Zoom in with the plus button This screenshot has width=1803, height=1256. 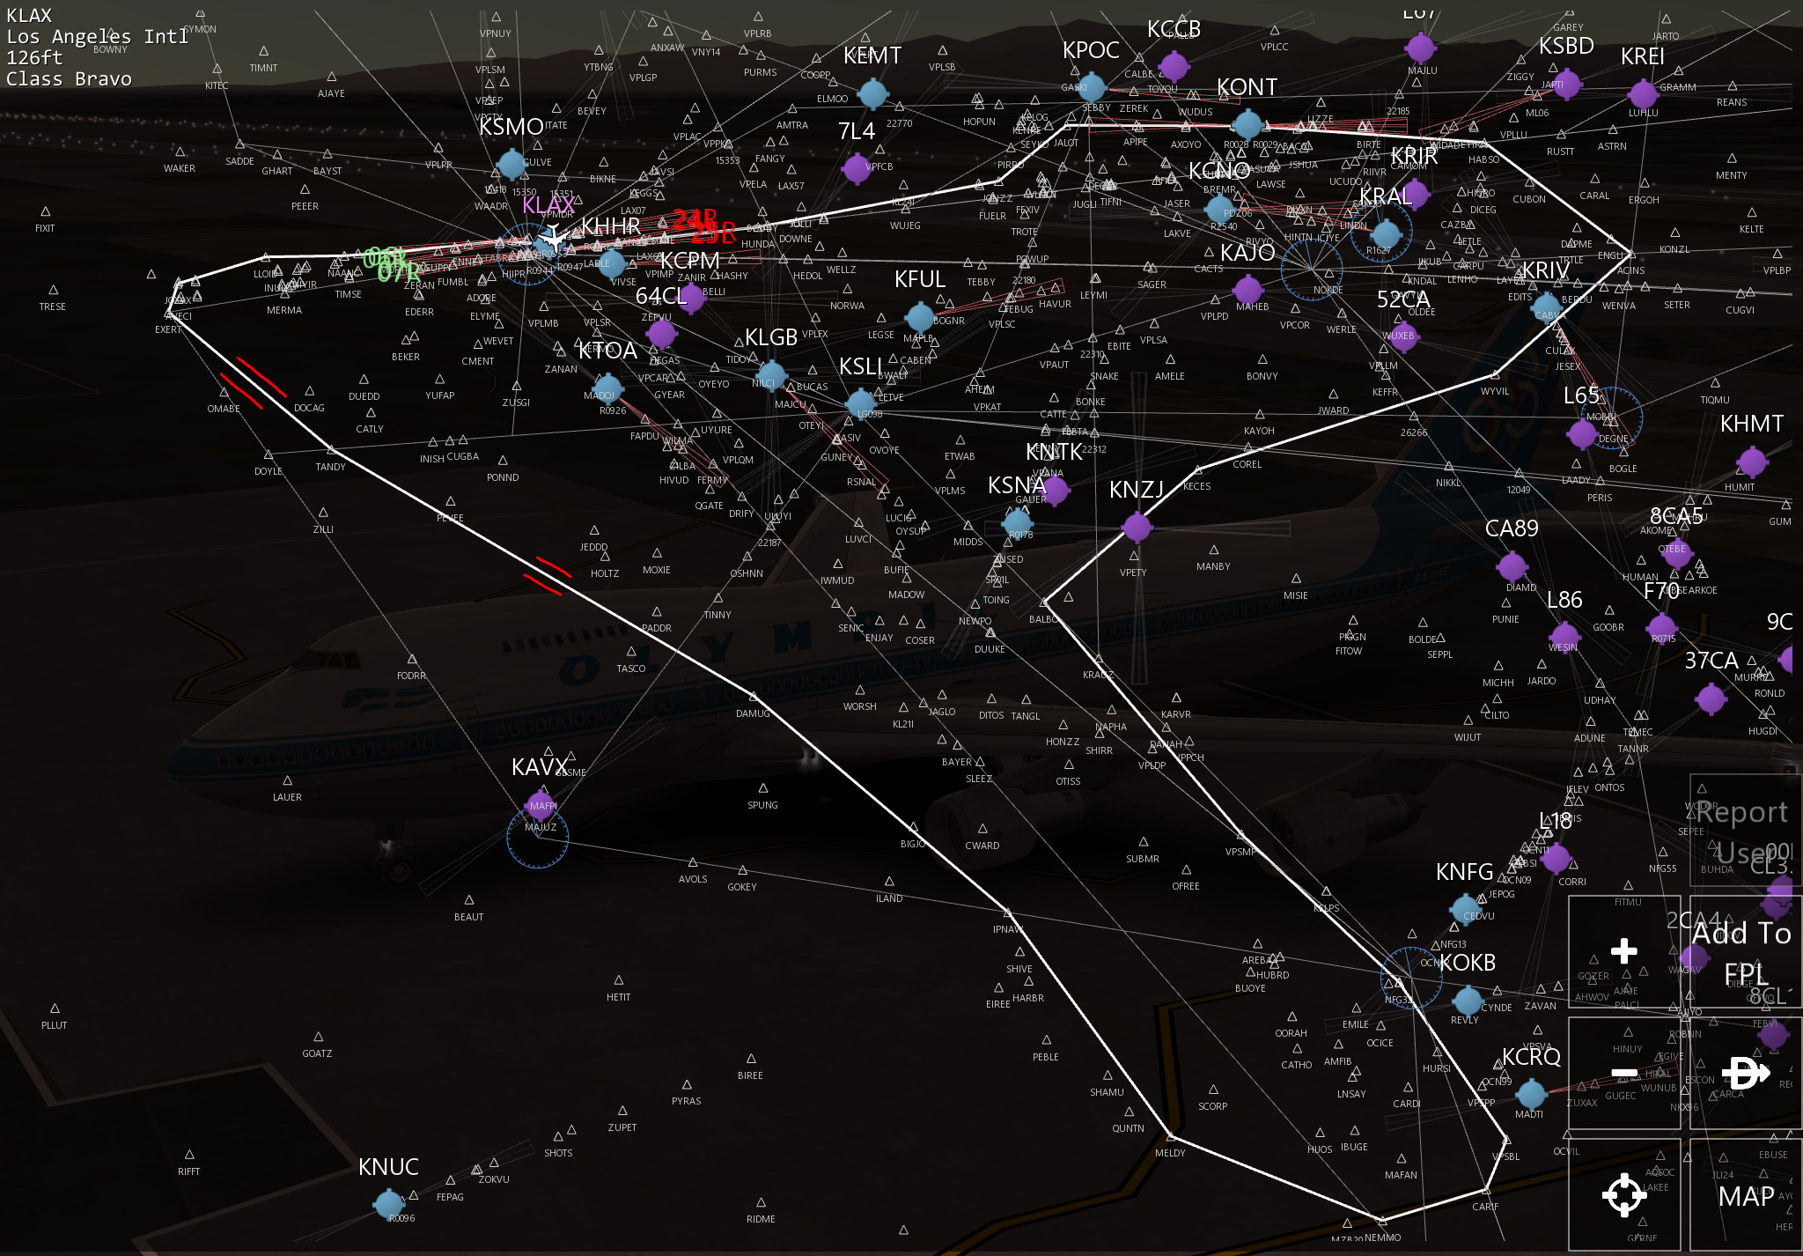point(1623,951)
